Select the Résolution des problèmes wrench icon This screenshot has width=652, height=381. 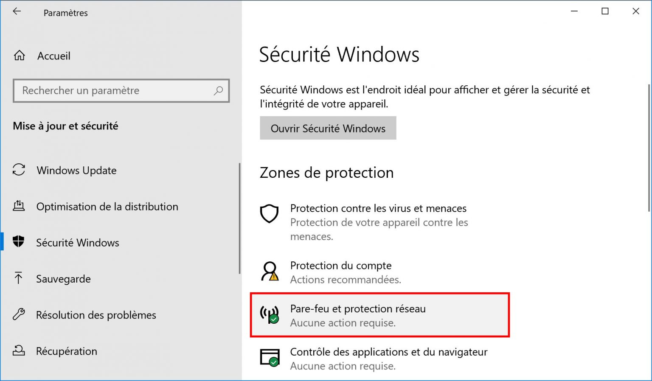pyautogui.click(x=19, y=315)
